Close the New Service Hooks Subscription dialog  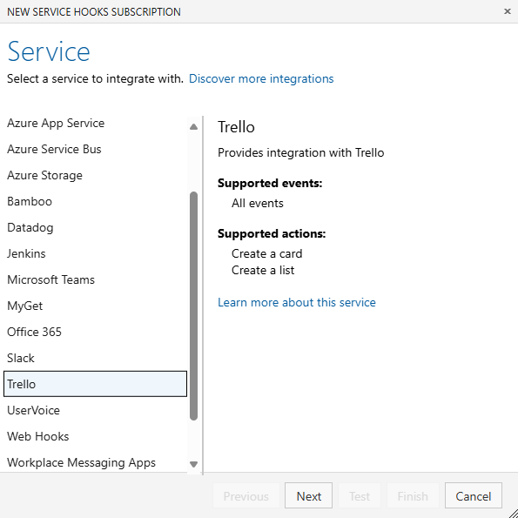507,11
